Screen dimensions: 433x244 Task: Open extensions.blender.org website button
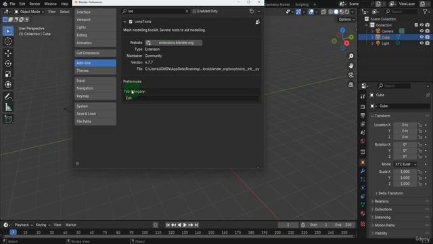[x=173, y=43]
